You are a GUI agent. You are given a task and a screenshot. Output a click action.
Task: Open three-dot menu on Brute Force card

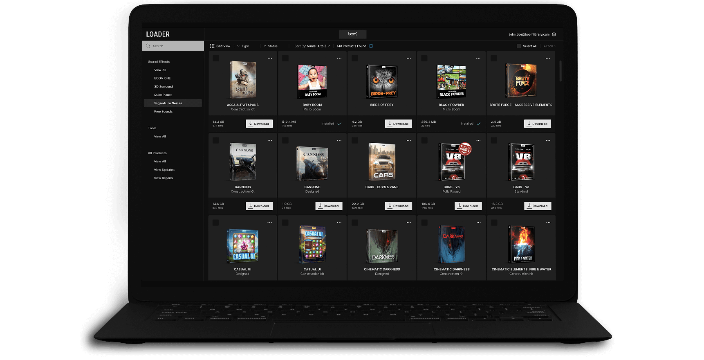pyautogui.click(x=548, y=59)
